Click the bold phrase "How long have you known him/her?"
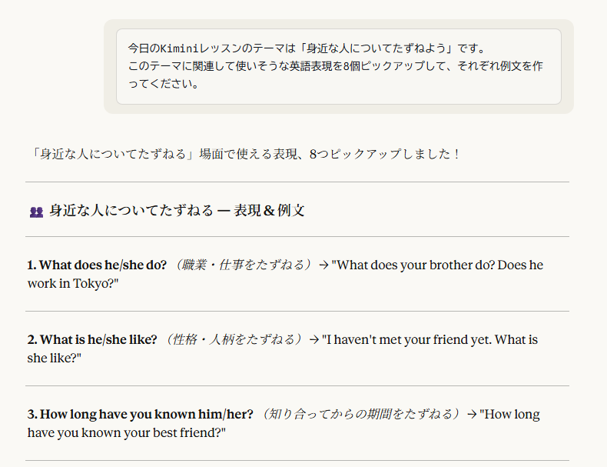The width and height of the screenshot is (607, 467). pyautogui.click(x=141, y=414)
